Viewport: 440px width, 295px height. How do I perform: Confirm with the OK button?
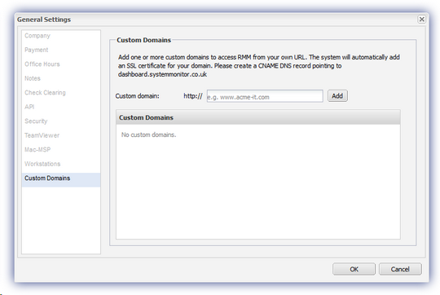pos(354,269)
